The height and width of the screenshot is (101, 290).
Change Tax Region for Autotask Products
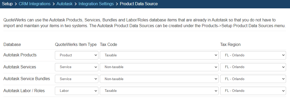(x=253, y=55)
